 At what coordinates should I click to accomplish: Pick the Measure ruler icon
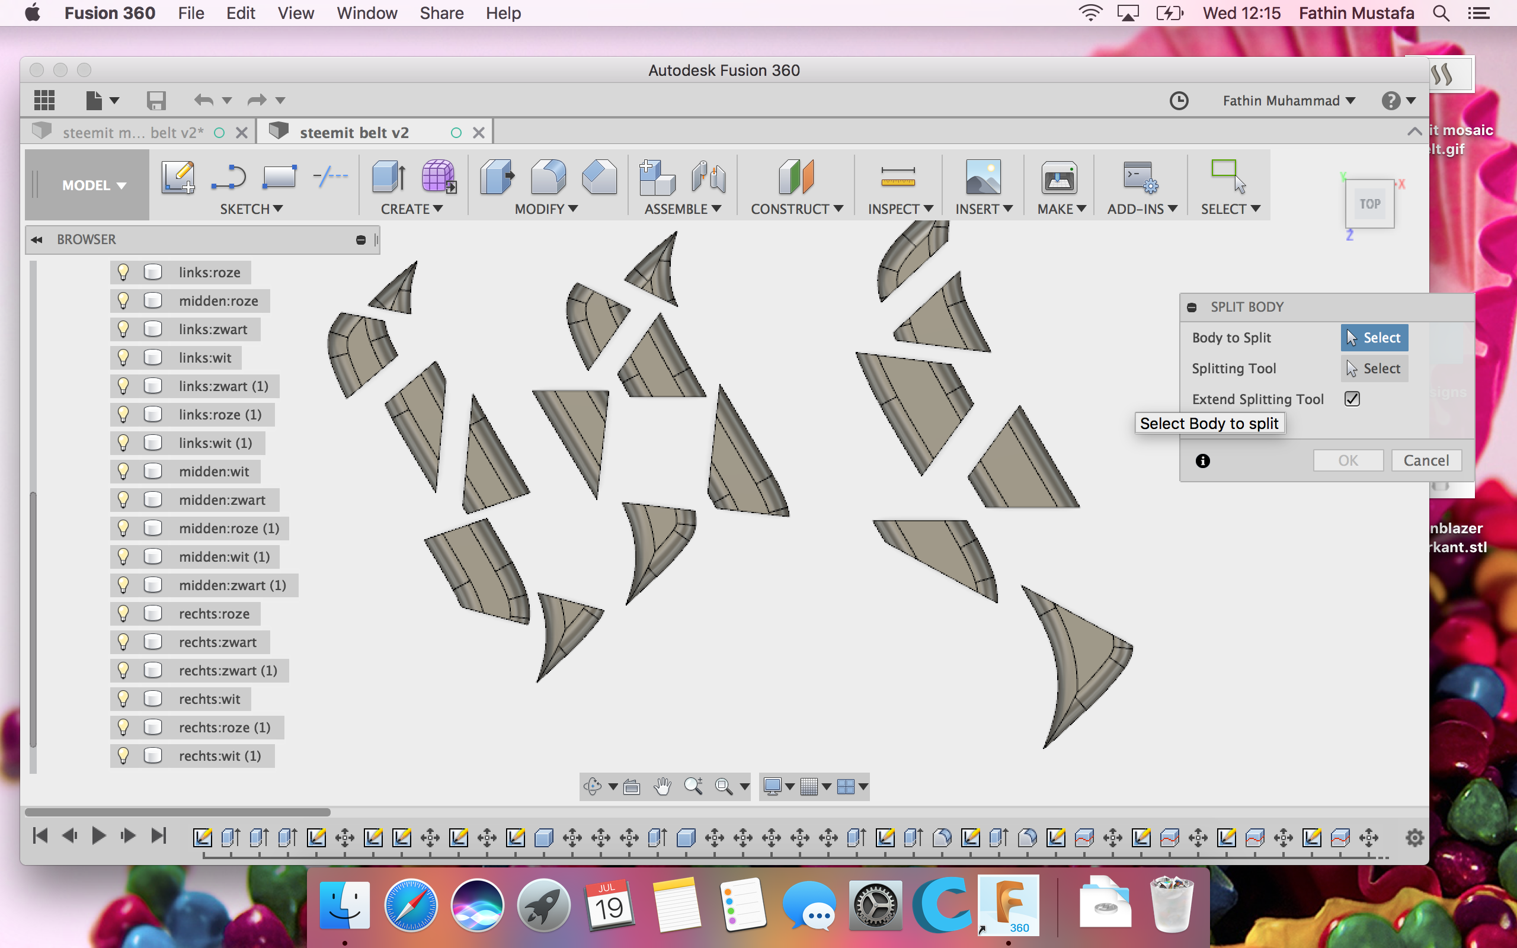pyautogui.click(x=898, y=176)
